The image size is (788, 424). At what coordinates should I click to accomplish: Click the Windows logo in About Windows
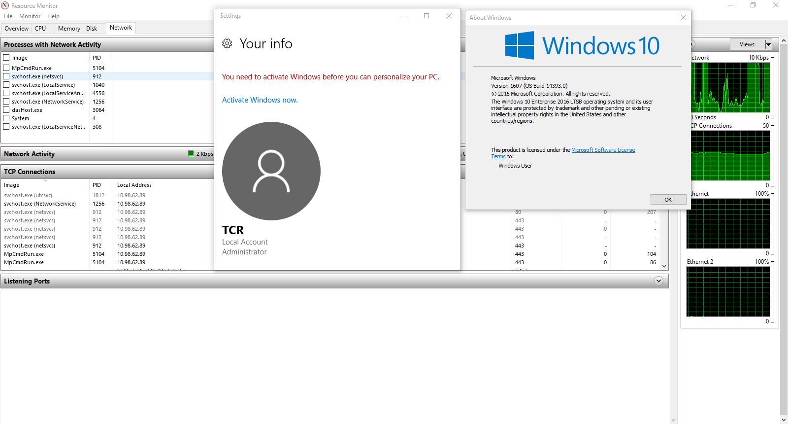click(x=520, y=45)
